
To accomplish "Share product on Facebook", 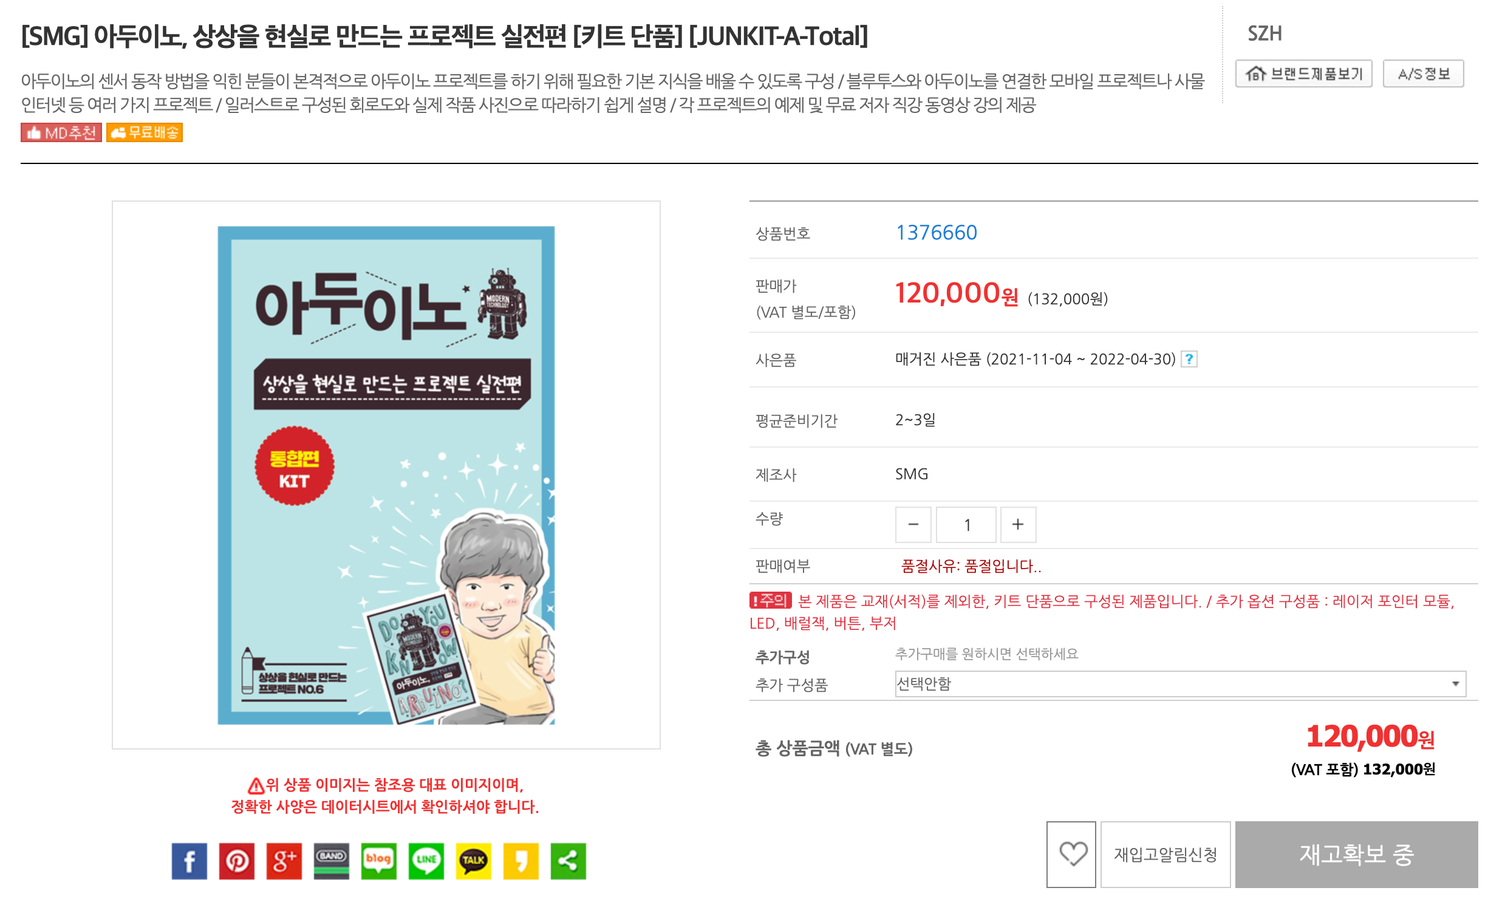I will 189,861.
